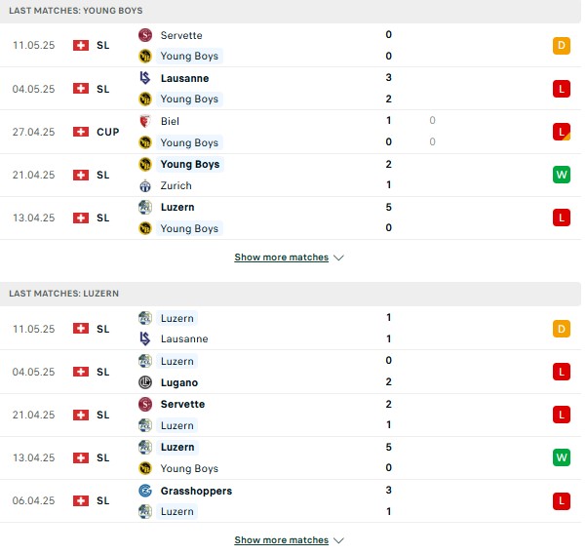
Task: Click chevron next to Luzern's Show more matches
Action: [x=338, y=540]
